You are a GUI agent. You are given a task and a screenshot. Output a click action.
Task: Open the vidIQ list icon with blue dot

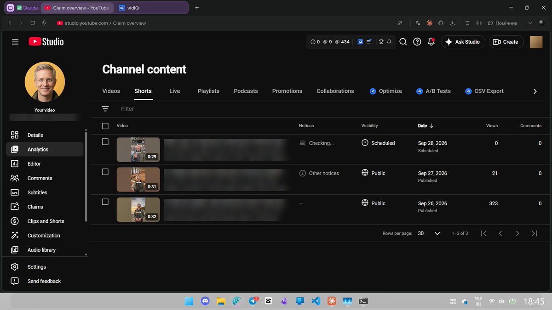[369, 42]
